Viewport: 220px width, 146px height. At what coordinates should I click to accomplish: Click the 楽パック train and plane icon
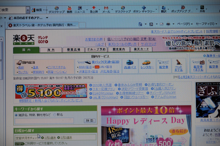point(84,62)
